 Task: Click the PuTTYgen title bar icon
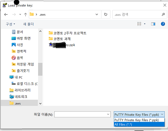click(5, 5)
